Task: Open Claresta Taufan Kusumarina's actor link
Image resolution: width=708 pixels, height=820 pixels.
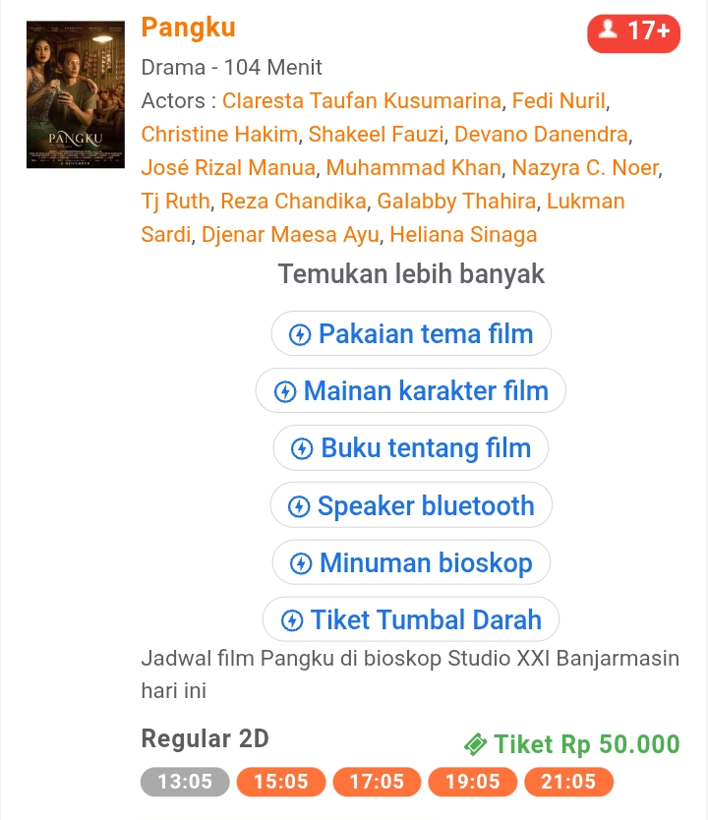Action: (364, 100)
